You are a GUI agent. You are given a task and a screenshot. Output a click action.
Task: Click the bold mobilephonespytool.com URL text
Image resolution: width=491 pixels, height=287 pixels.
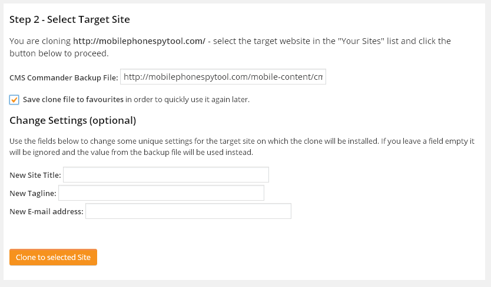(139, 41)
